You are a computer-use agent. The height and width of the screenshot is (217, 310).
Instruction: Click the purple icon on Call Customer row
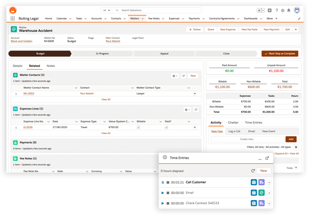point(261,182)
